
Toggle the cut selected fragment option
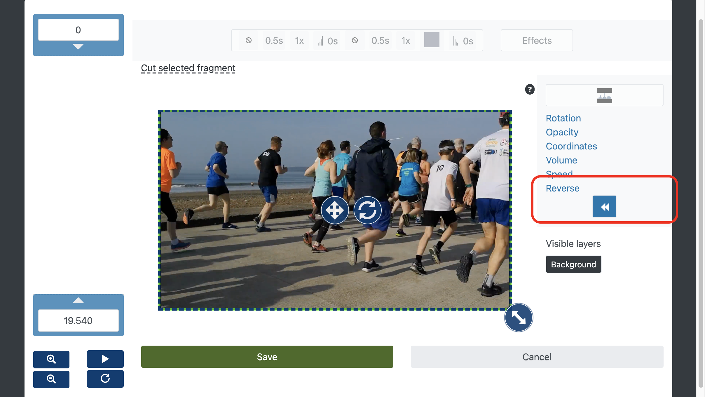(x=188, y=68)
